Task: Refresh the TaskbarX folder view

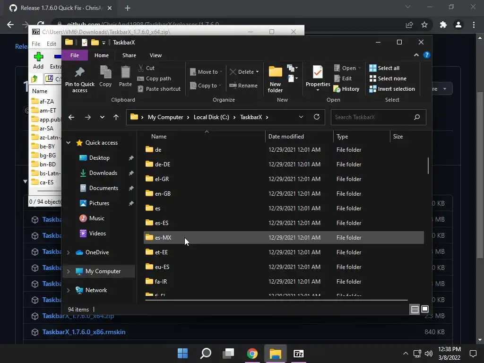Action: 316,117
